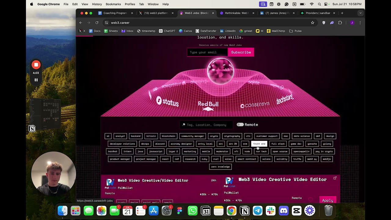Stop the screen recording with red button
391x220 pixels.
(x=36, y=65)
